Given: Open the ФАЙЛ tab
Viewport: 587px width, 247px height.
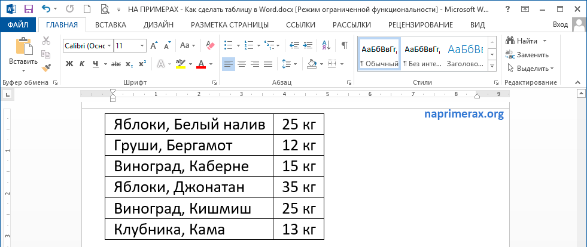Looking at the screenshot, I should coord(17,25).
